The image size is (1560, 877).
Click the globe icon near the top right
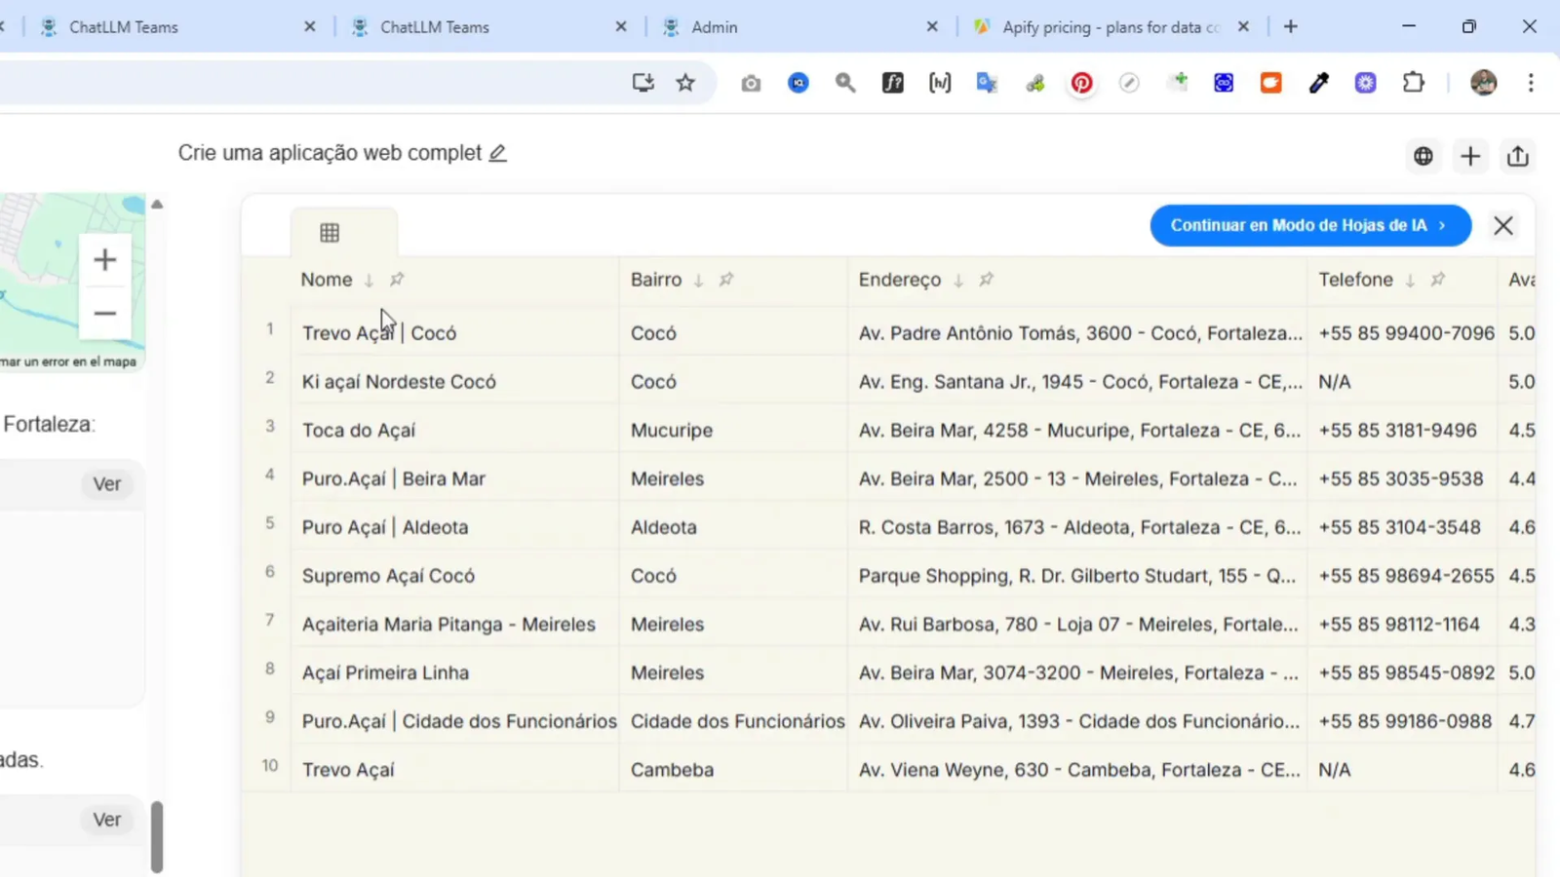[x=1423, y=156]
